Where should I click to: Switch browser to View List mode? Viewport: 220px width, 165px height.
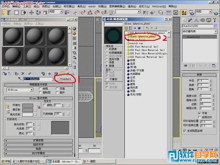[x=126, y=28]
